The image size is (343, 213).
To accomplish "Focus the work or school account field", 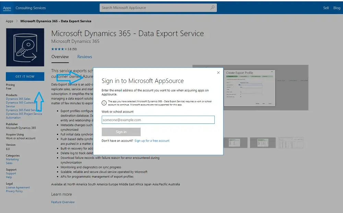I will [x=158, y=120].
